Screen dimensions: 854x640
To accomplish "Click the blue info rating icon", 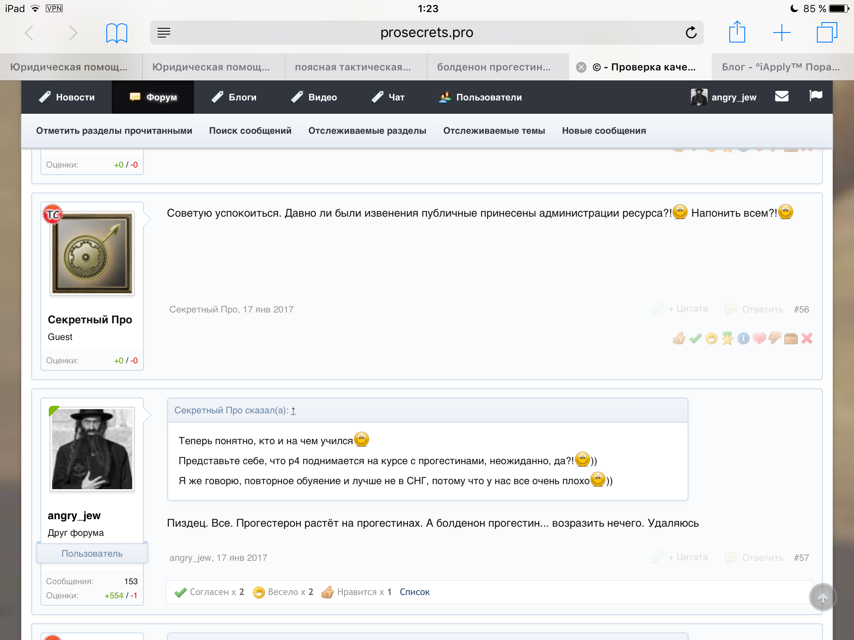I will pyautogui.click(x=743, y=338).
